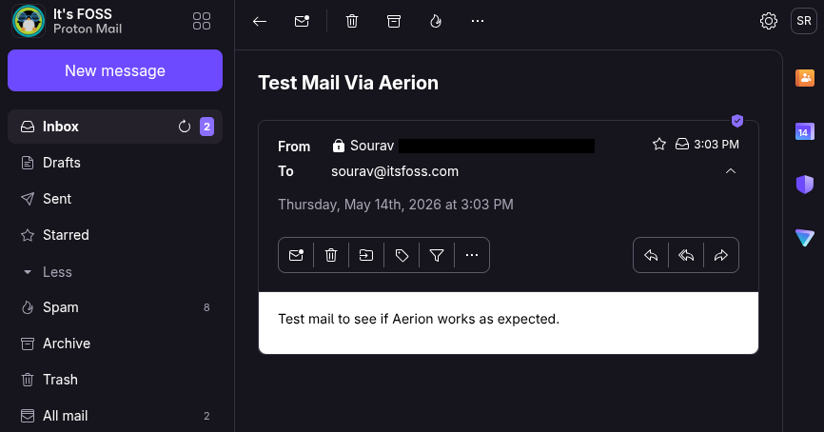Forward the message
The width and height of the screenshot is (824, 432).
coord(721,255)
